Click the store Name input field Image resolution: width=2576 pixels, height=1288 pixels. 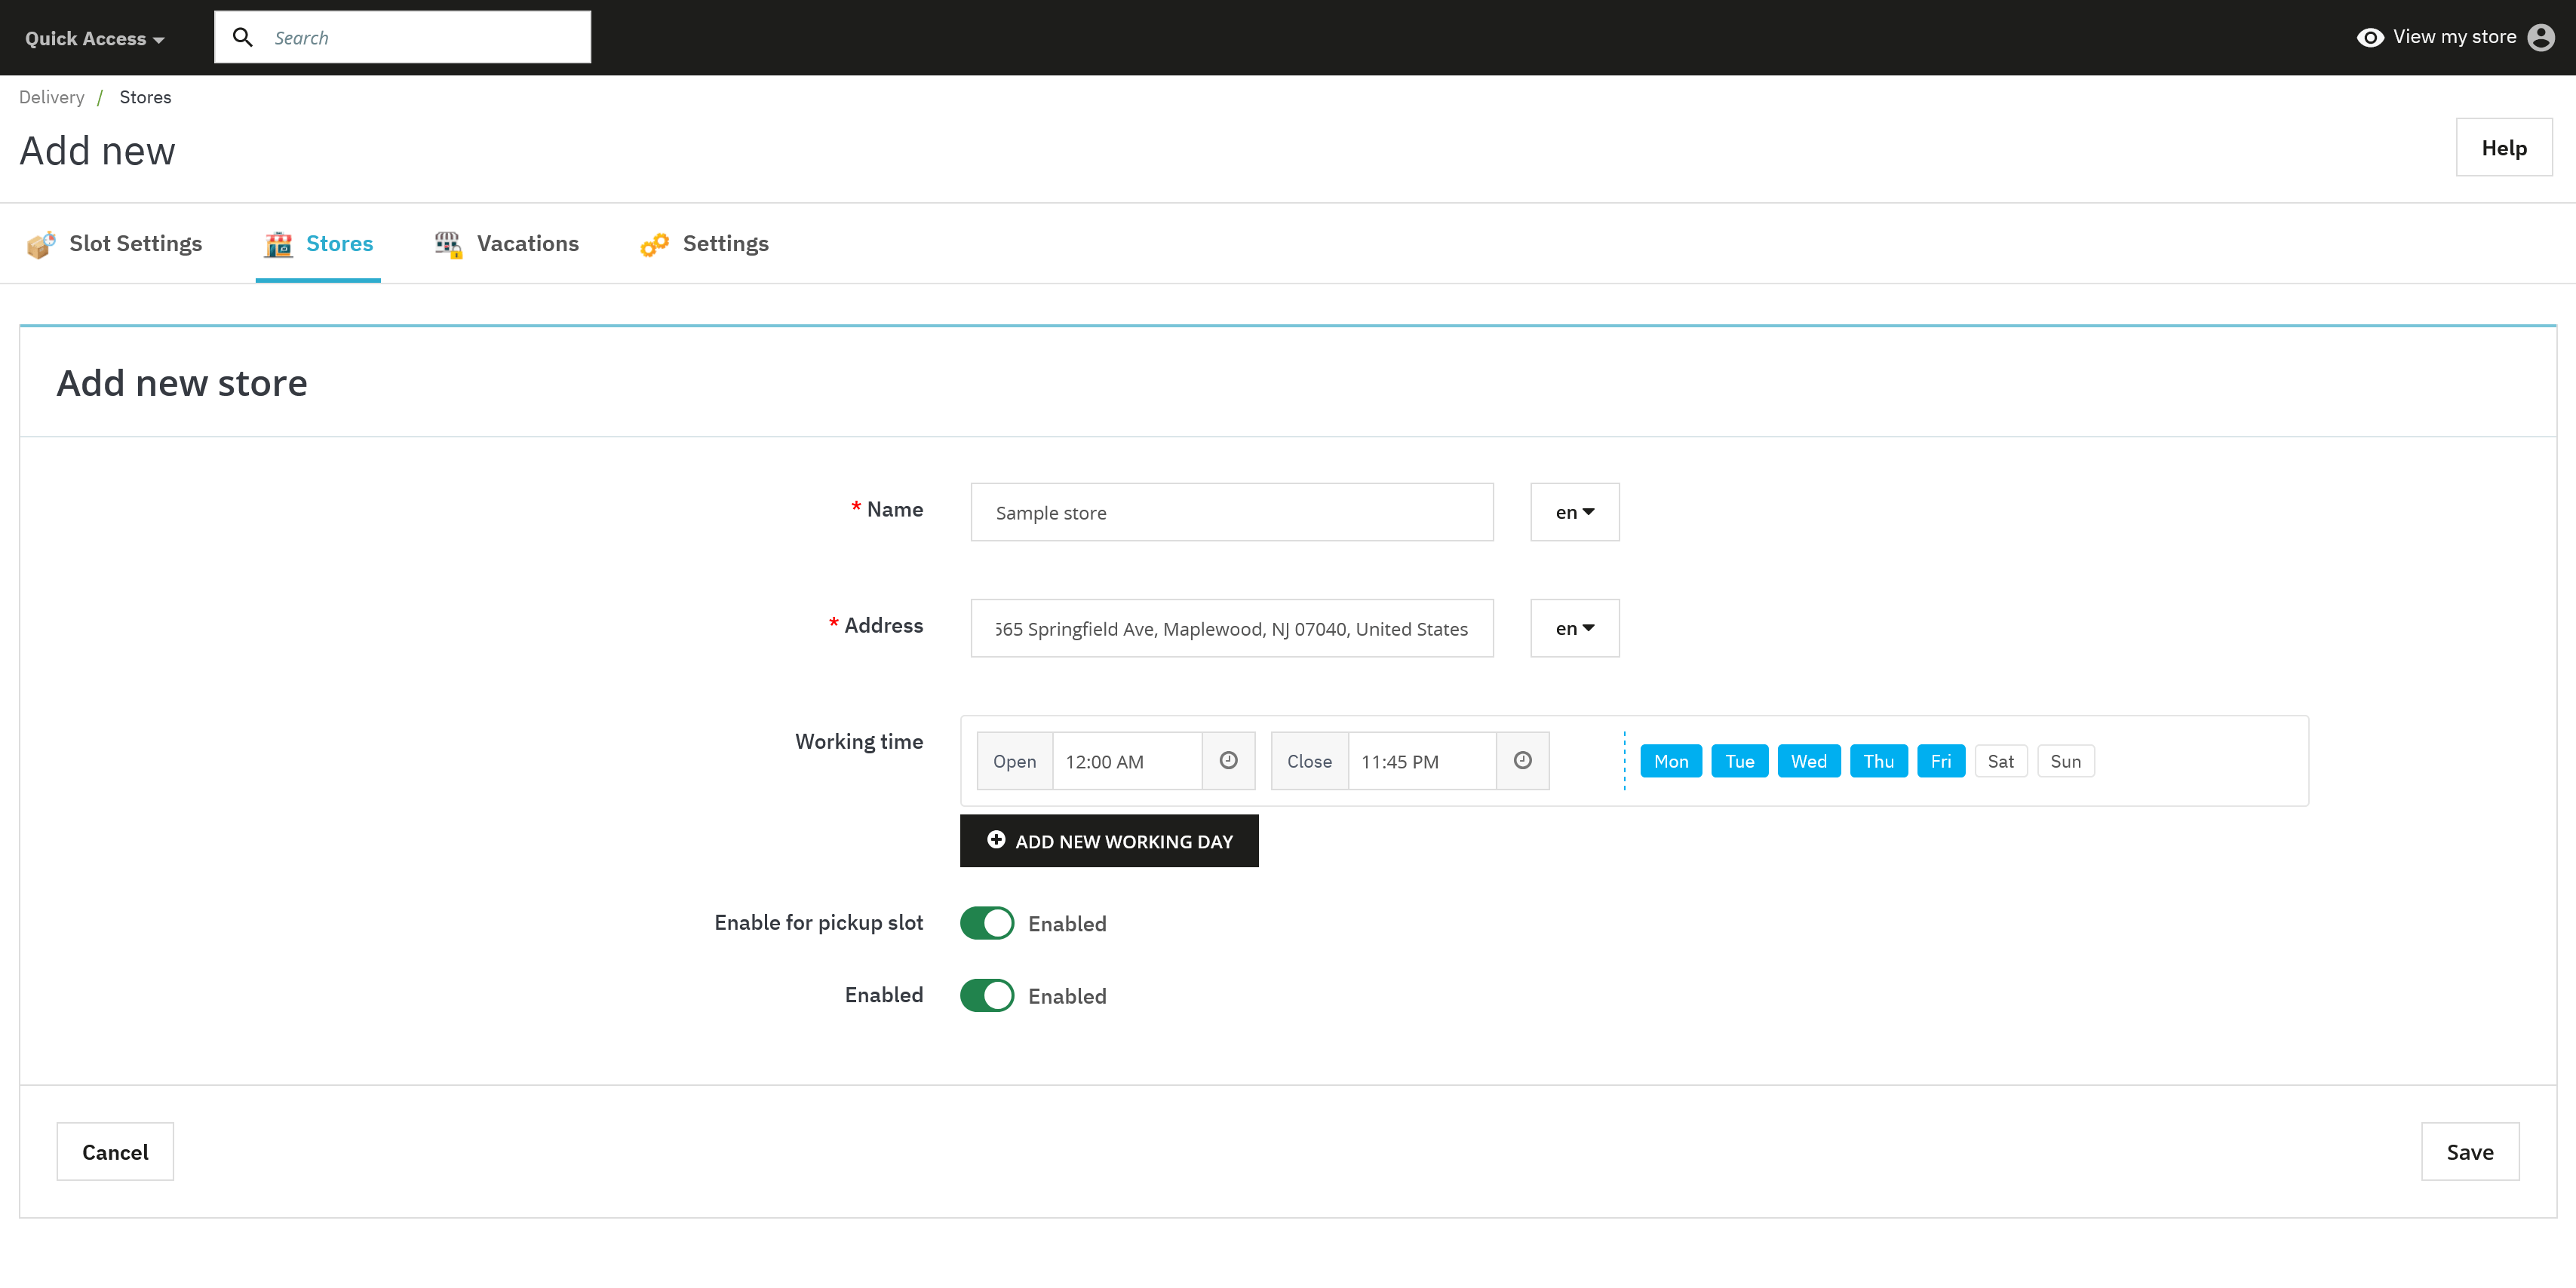click(1232, 512)
